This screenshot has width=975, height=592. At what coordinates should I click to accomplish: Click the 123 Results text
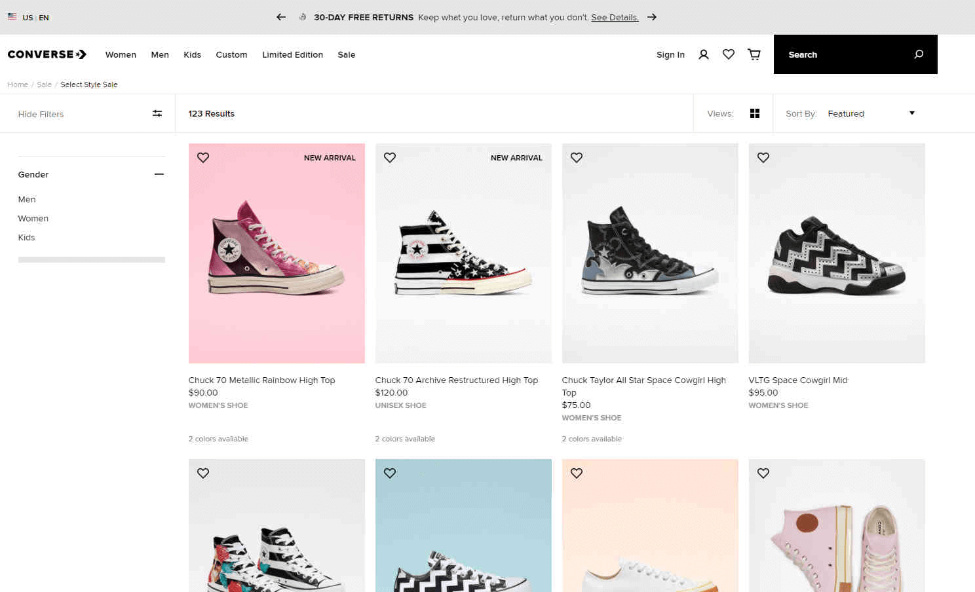click(211, 114)
